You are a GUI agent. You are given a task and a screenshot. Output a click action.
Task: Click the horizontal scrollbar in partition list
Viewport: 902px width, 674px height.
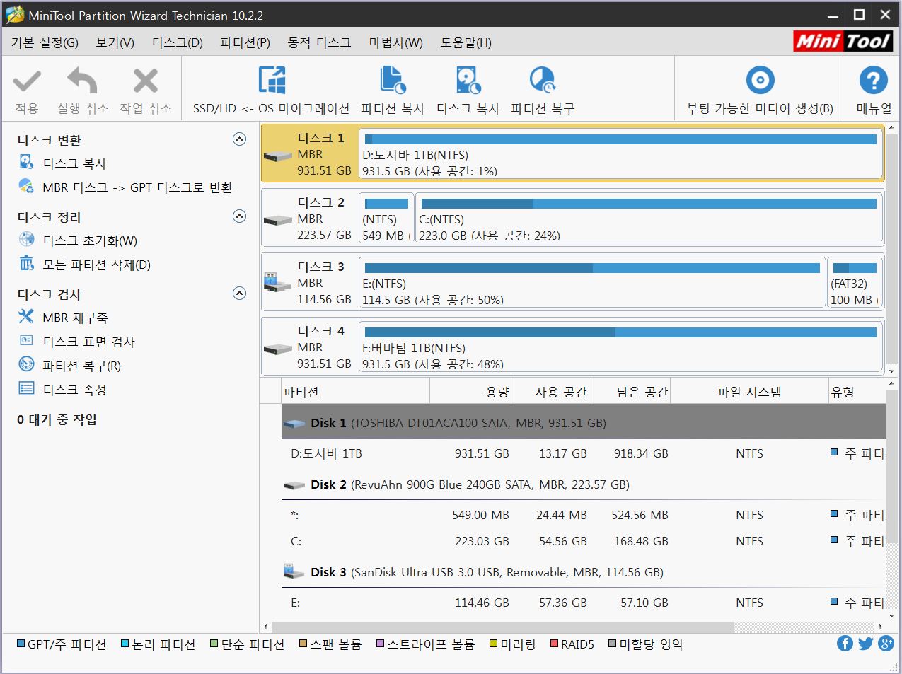pyautogui.click(x=503, y=627)
